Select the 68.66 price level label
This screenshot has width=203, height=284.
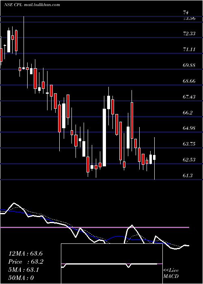click(x=189, y=81)
